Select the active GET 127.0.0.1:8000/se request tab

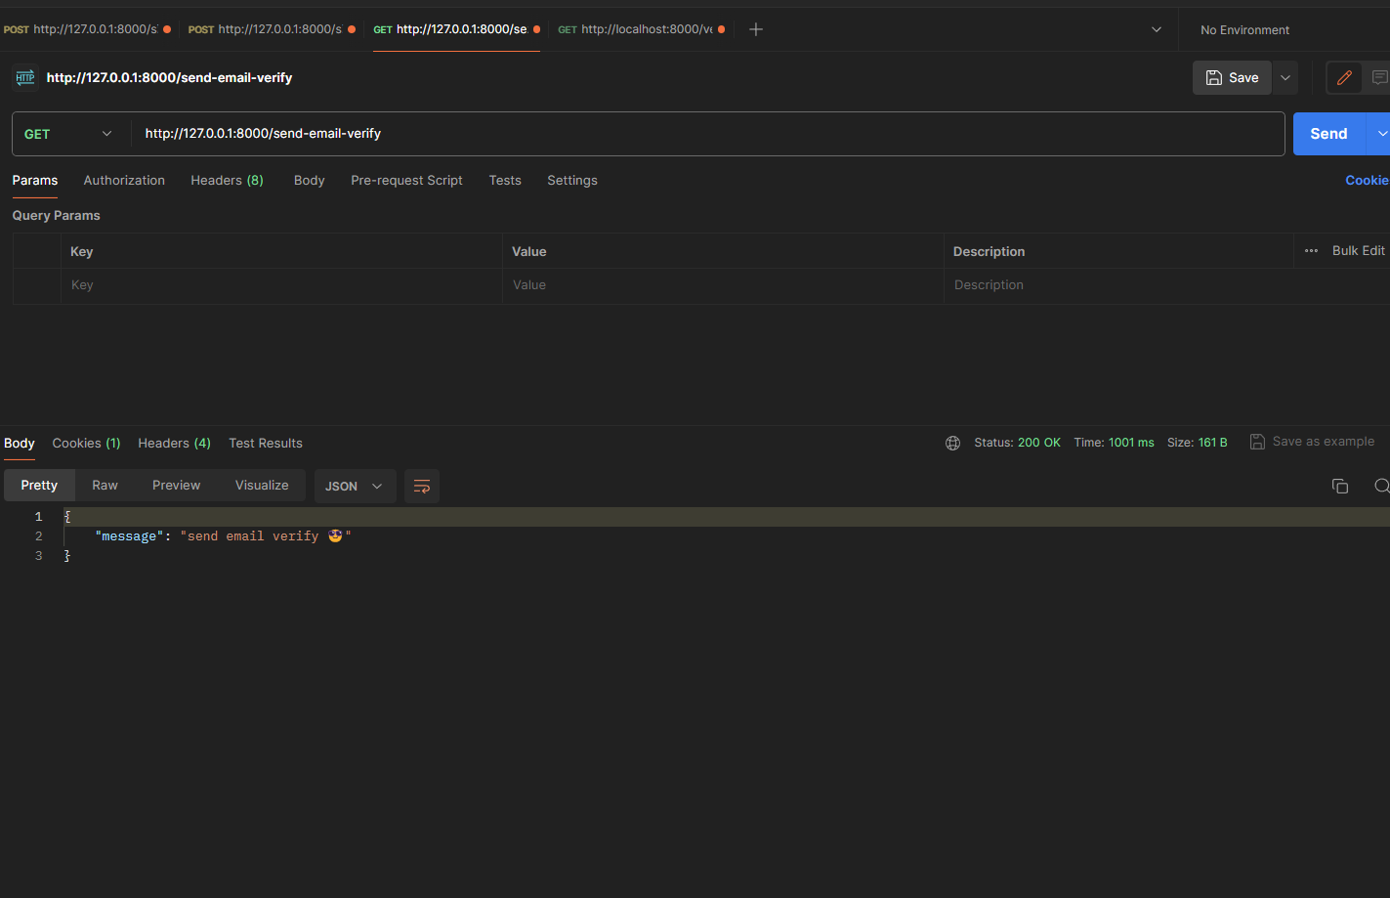[x=456, y=29]
